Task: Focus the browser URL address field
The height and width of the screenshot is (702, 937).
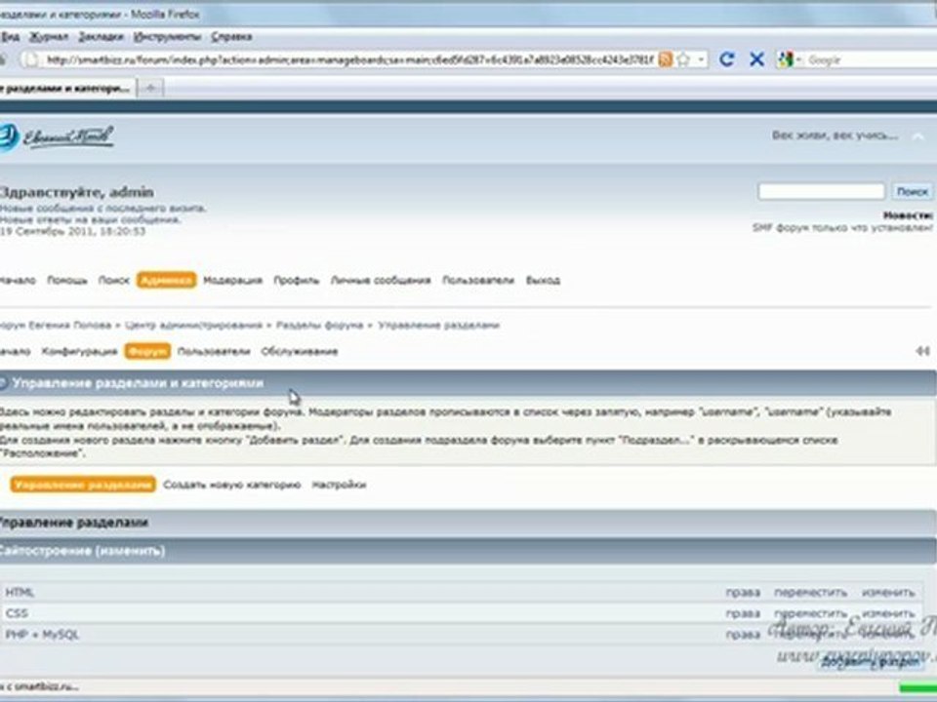Action: pos(349,59)
